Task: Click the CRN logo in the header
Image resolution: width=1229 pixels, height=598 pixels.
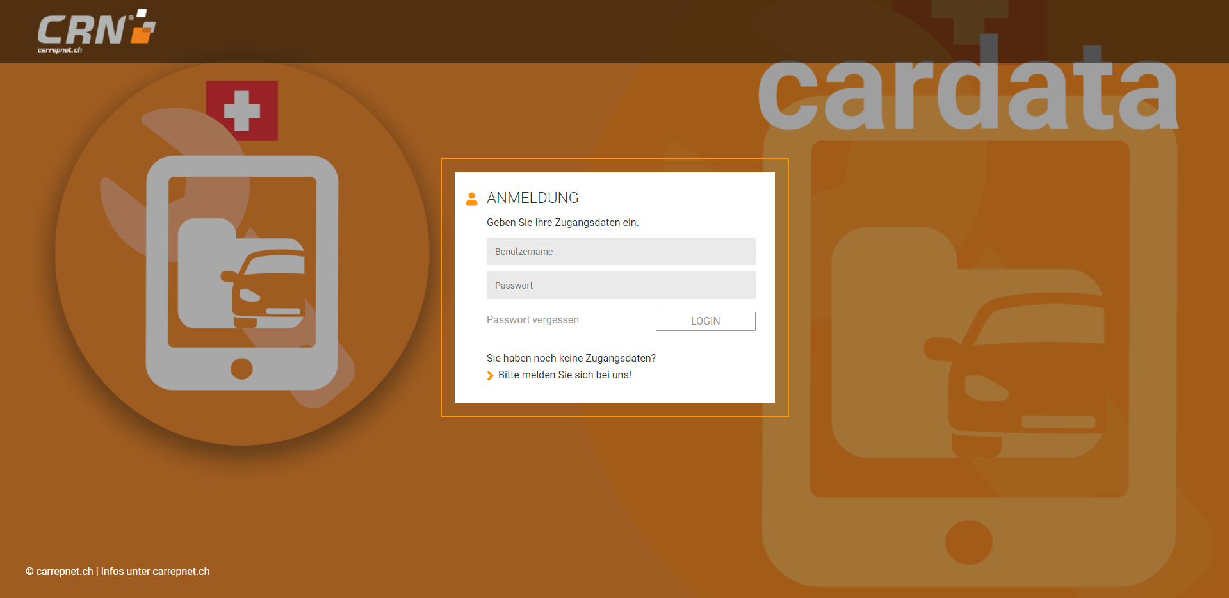Action: point(96,31)
